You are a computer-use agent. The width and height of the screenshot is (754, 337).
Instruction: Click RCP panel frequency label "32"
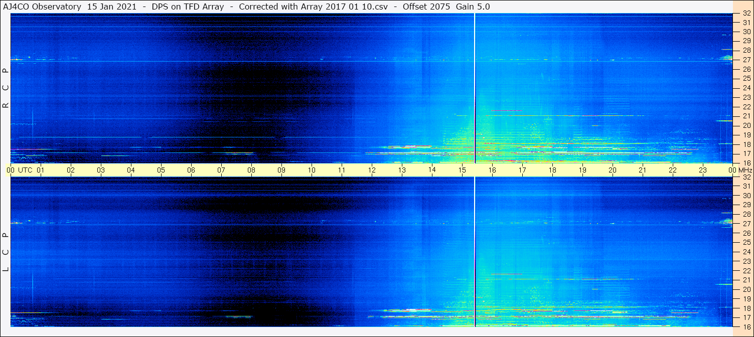click(746, 14)
